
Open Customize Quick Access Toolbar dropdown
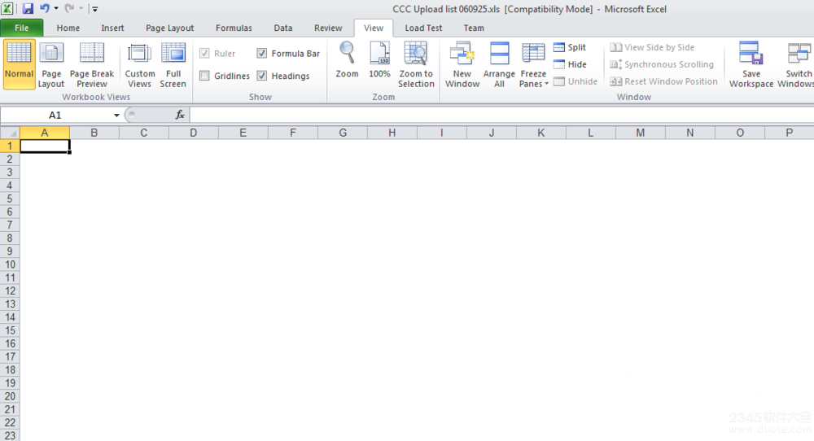(95, 9)
